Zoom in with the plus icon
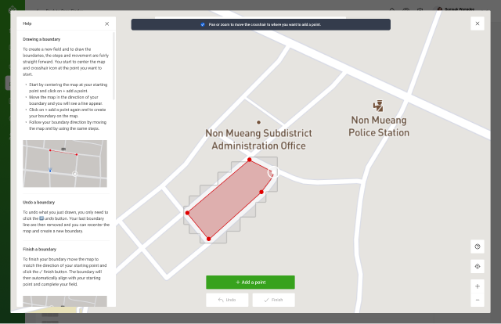This screenshot has height=324, width=501. [478, 286]
